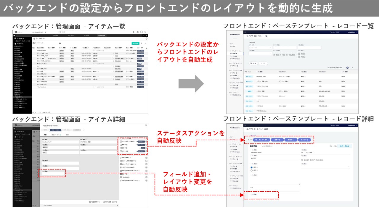The width and height of the screenshot is (379, 213).
Task: Click 更新する button in frontend record detail
Action: 277,140
